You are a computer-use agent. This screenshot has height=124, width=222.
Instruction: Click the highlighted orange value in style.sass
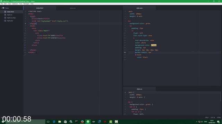coord(154,45)
